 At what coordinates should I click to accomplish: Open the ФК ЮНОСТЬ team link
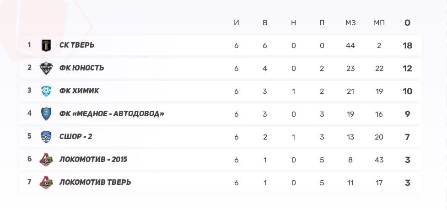(x=82, y=68)
